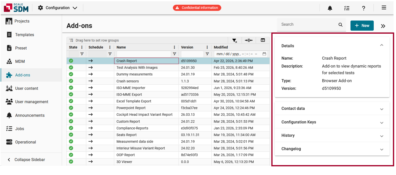Open the help question mark icon
Image resolution: width=396 pixels, height=175 pixels.
[364, 8]
